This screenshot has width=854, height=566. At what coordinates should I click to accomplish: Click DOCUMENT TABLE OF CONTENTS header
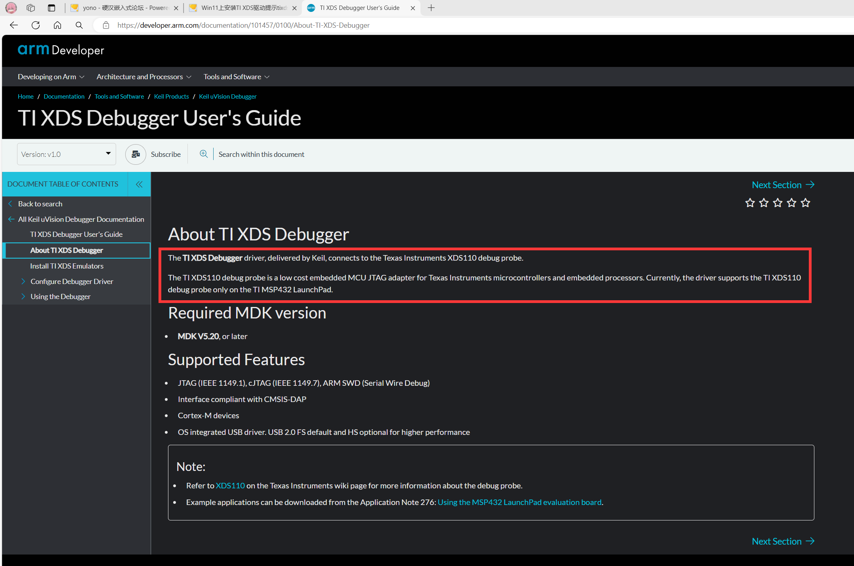point(63,184)
